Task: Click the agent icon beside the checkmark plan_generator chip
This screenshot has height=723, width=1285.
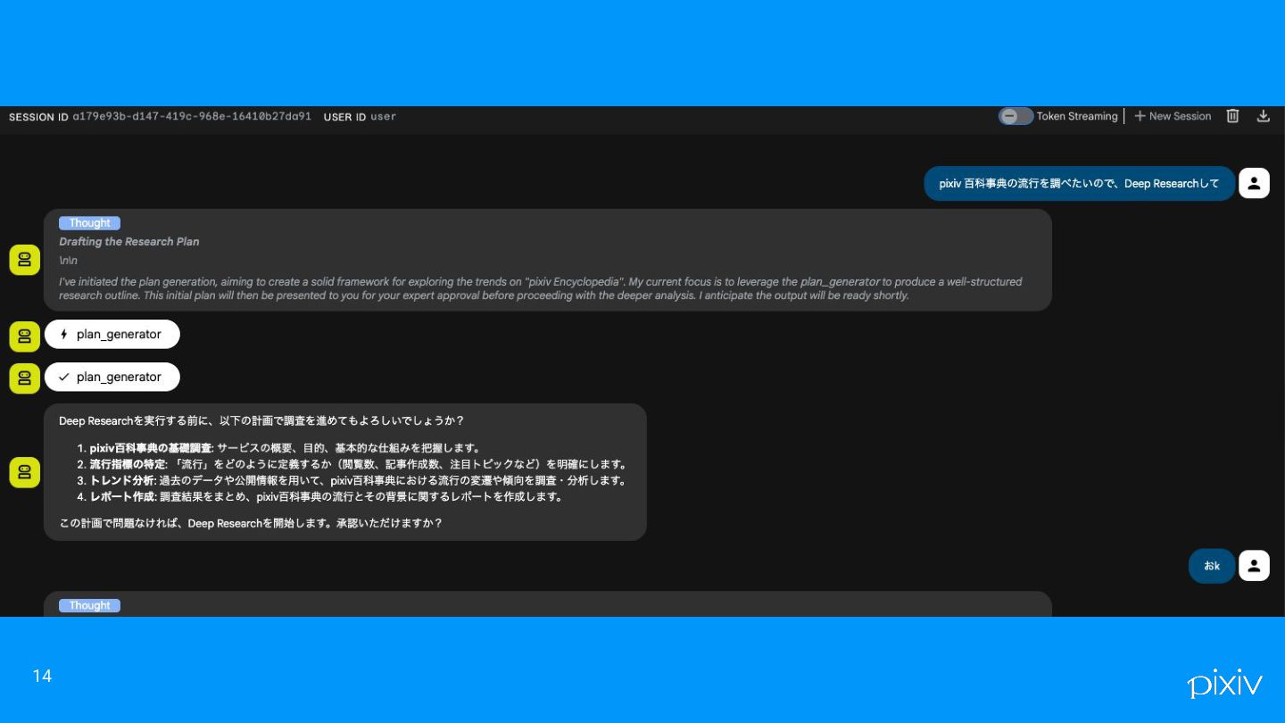Action: (25, 378)
